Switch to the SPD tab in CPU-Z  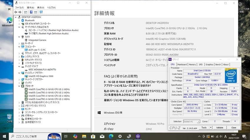tap(201, 64)
